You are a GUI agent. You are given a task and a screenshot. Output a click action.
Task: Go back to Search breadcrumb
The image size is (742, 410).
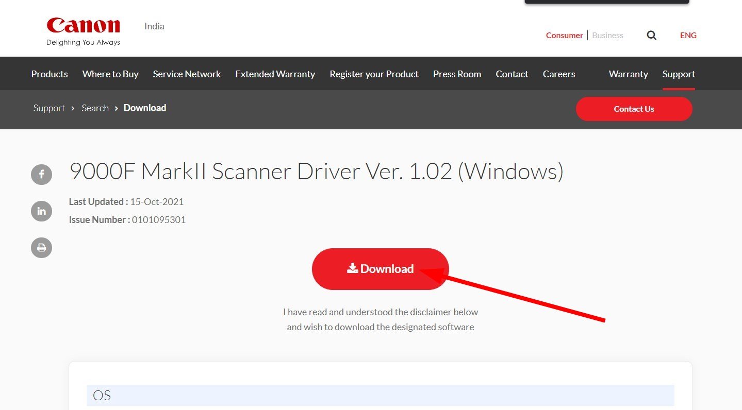click(95, 108)
